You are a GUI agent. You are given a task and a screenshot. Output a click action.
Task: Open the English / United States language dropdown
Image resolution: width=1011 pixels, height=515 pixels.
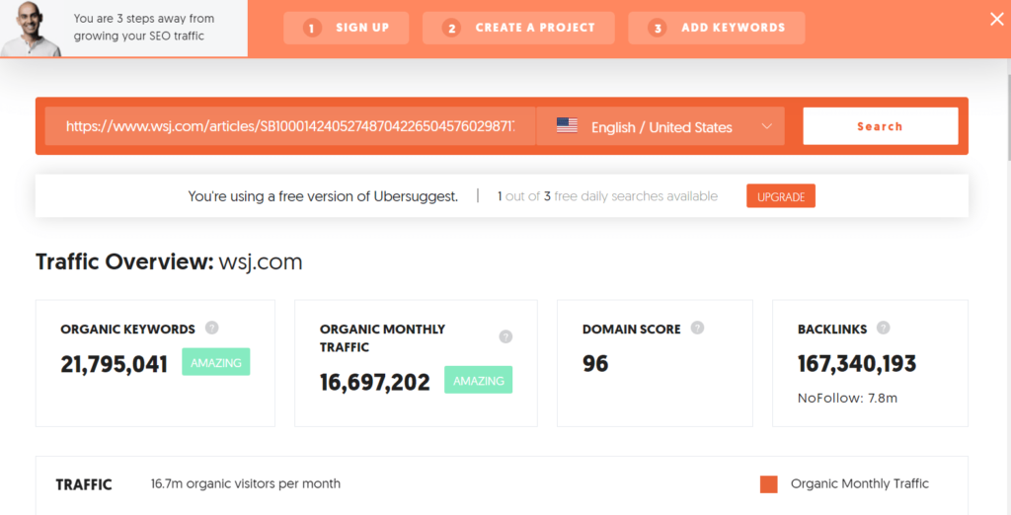(661, 127)
